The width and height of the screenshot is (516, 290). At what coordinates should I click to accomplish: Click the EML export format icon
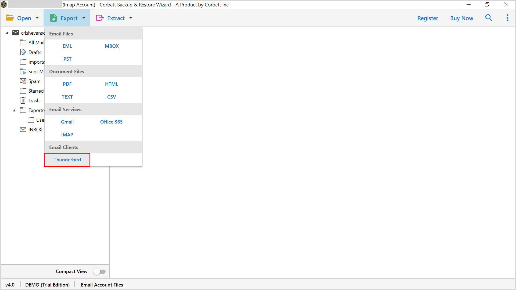pos(67,46)
